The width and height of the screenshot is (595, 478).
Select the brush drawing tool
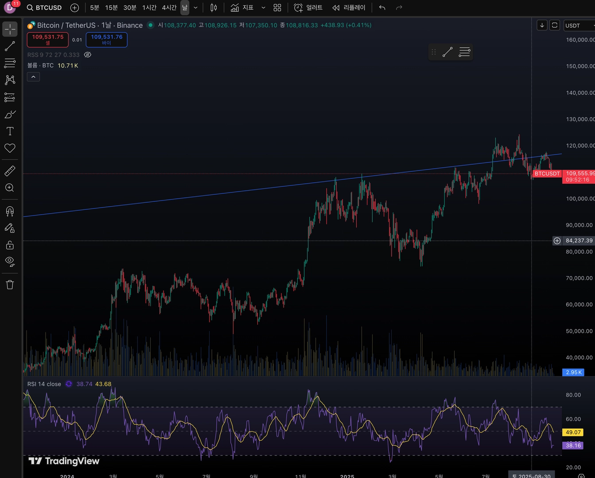tap(10, 114)
